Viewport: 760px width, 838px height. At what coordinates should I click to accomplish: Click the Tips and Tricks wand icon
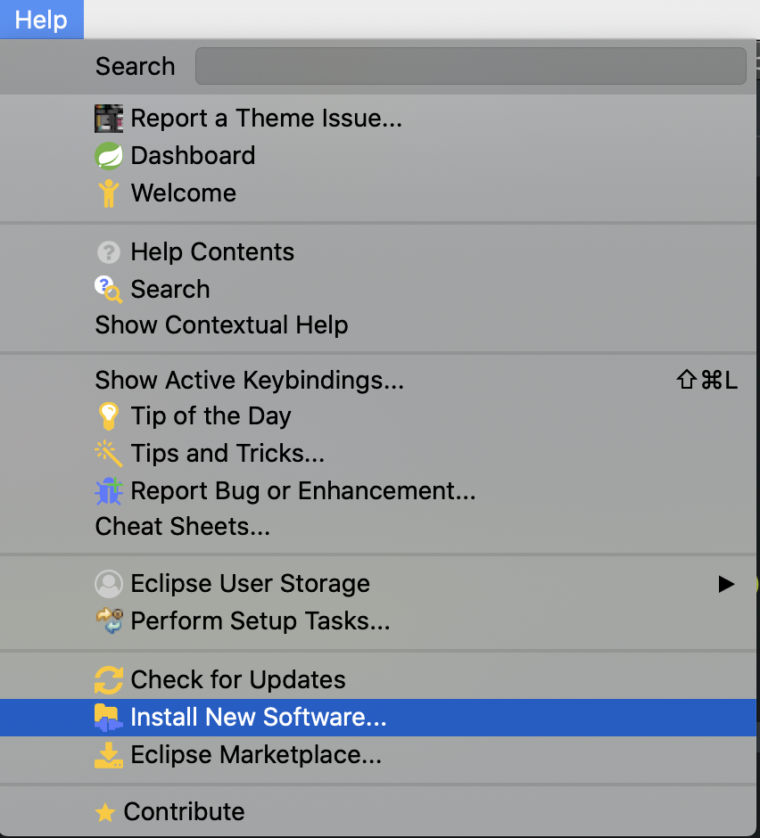pyautogui.click(x=108, y=453)
